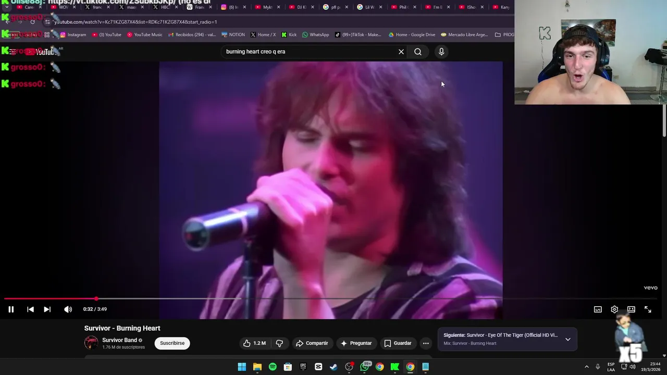The image size is (667, 375).
Task: Open OBS Studio from taskbar
Action: click(349, 367)
